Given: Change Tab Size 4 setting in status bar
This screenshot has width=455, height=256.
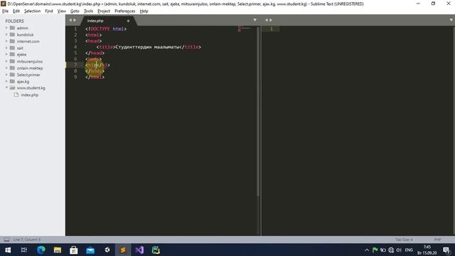Looking at the screenshot, I should click(x=404, y=240).
